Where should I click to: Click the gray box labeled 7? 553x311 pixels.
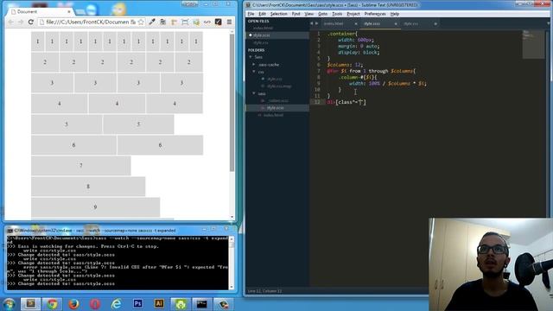tap(80, 165)
